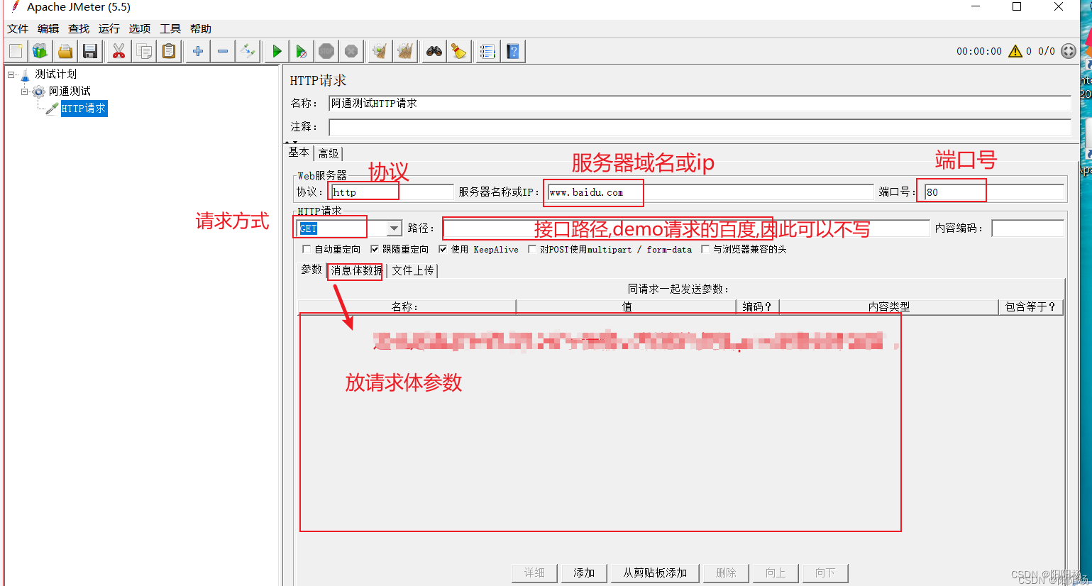The height and width of the screenshot is (586, 1092).
Task: Click the 向下 button
Action: 825,573
